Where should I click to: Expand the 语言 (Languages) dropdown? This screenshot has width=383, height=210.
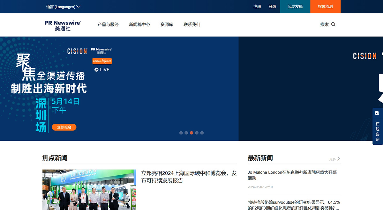tap(63, 6)
